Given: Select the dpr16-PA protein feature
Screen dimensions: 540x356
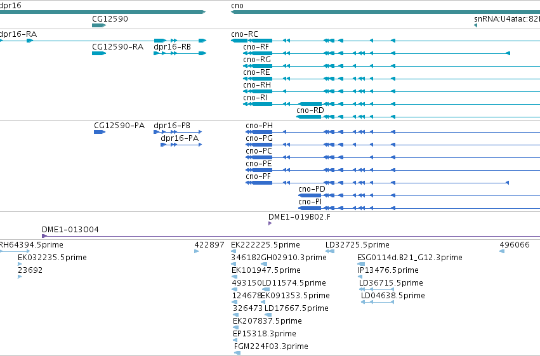Looking at the screenshot, I should pos(181,145).
